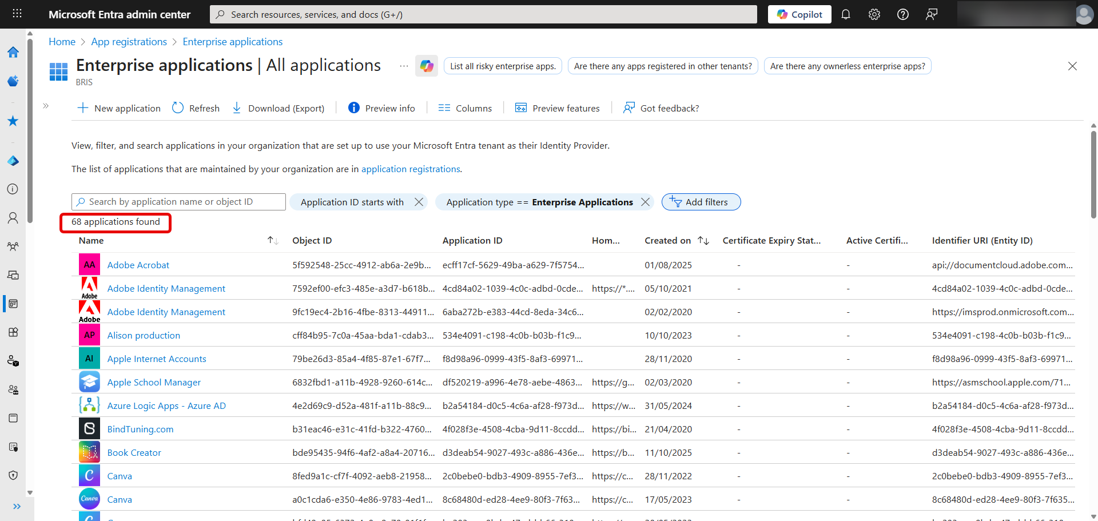Open the Home icon in the left sidebar
Viewport: 1098px width, 521px height.
pos(13,52)
